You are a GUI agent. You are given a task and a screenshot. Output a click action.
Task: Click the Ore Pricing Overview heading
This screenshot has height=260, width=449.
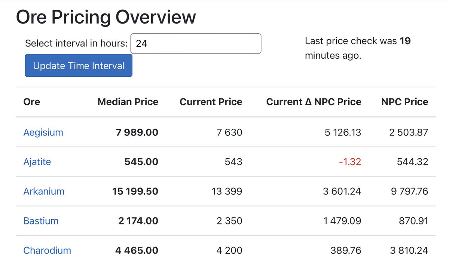point(106,17)
